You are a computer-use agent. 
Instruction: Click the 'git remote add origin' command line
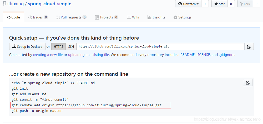click(87, 105)
